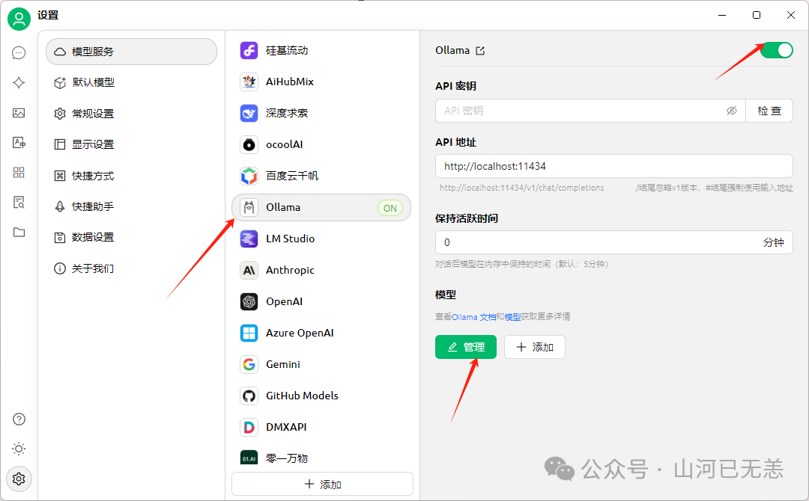Select 默认模型 settings section
809x501 pixels.
(131, 82)
